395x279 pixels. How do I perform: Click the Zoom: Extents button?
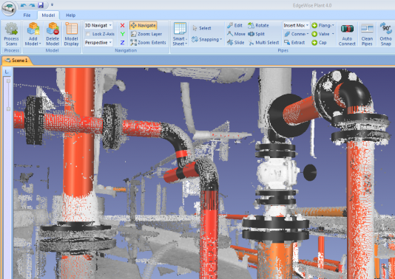tap(148, 43)
